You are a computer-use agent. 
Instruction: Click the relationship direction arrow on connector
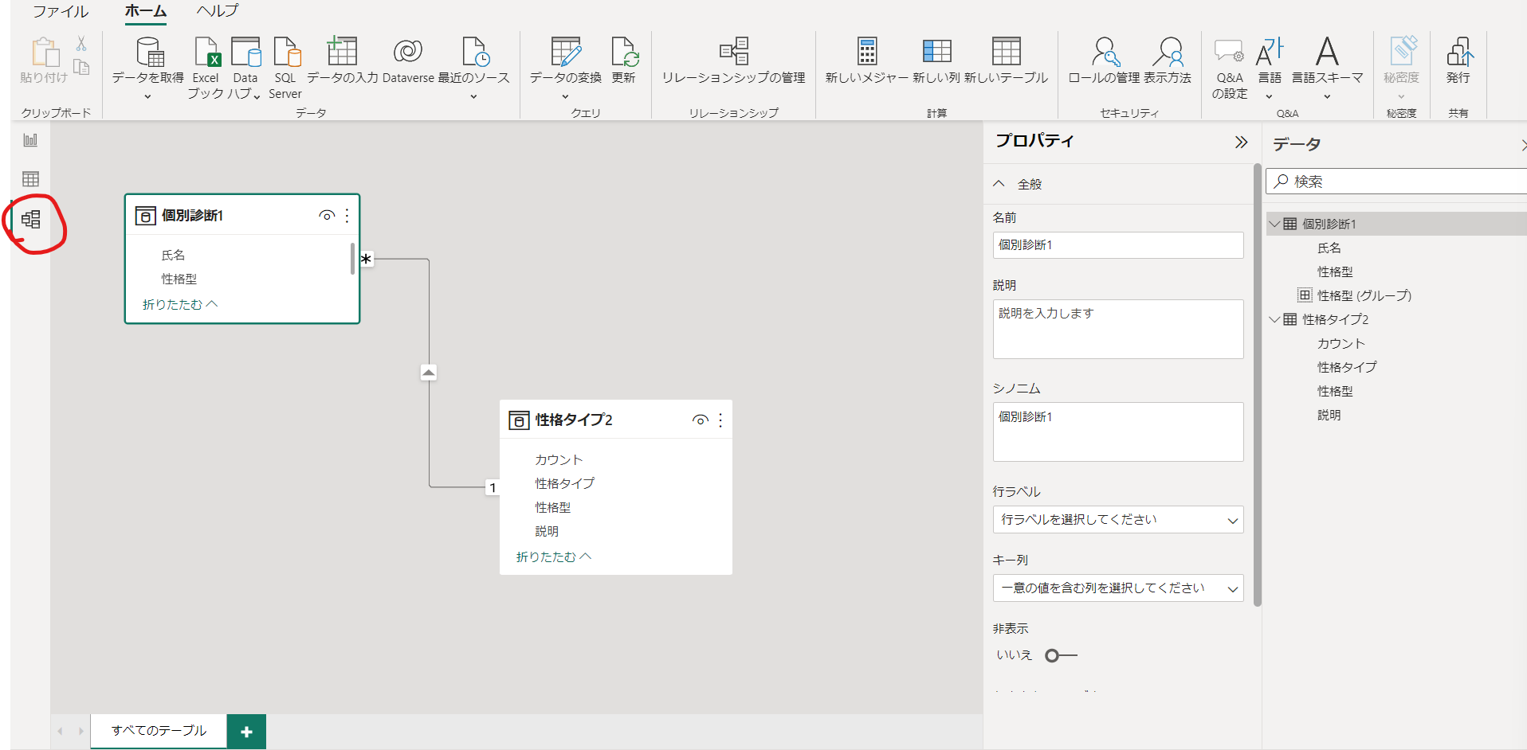[x=429, y=373]
